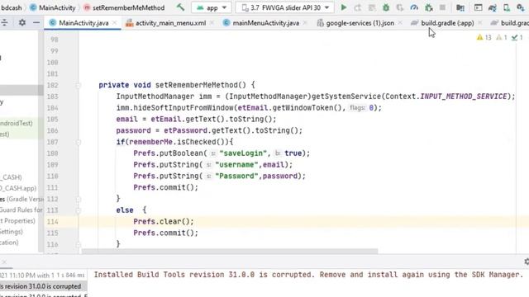Select _CASH.app) item in project tree

[18, 188]
